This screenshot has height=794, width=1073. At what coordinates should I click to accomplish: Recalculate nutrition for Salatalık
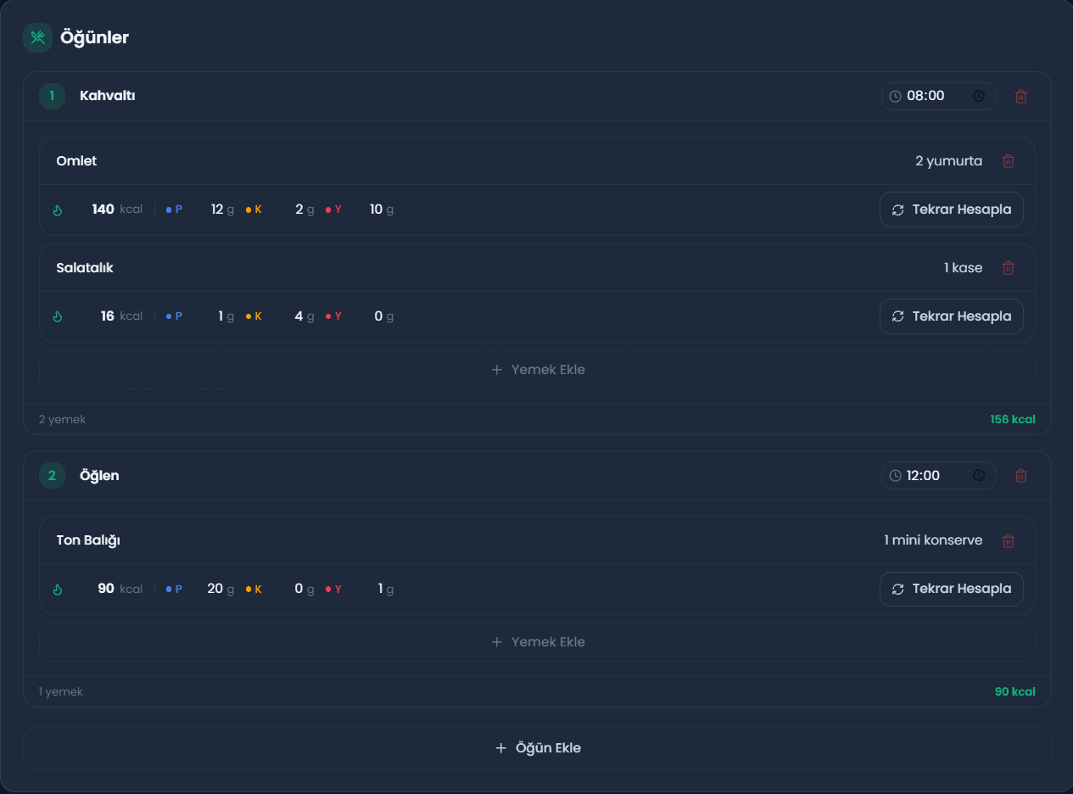point(952,316)
